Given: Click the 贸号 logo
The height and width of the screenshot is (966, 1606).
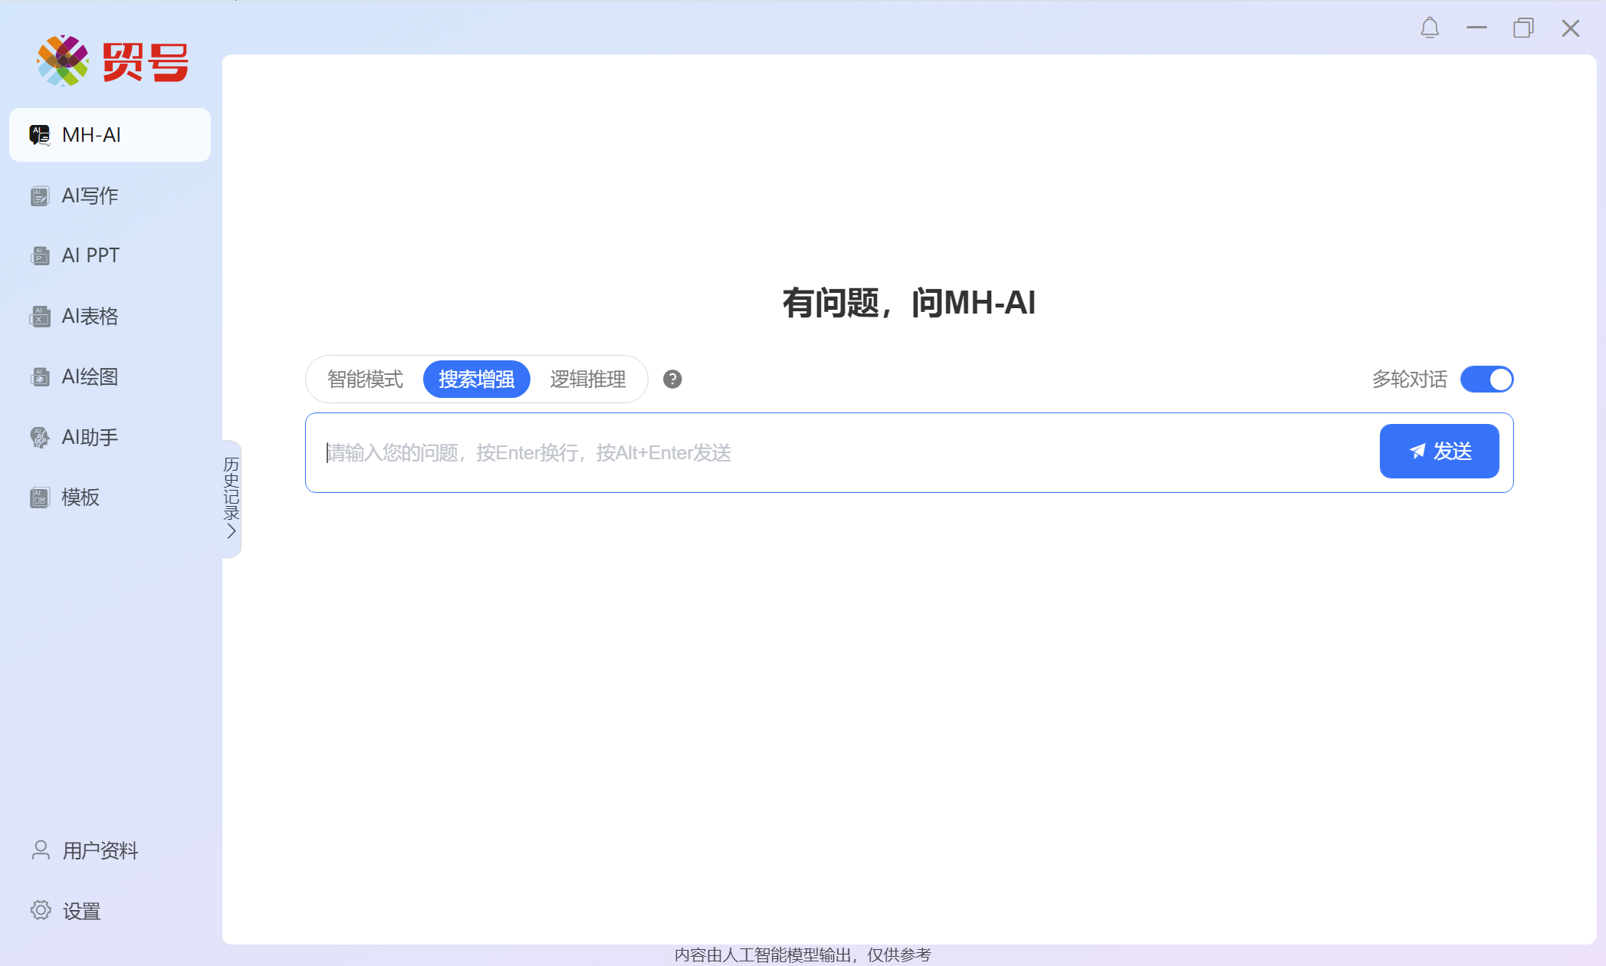Looking at the screenshot, I should click(x=112, y=61).
